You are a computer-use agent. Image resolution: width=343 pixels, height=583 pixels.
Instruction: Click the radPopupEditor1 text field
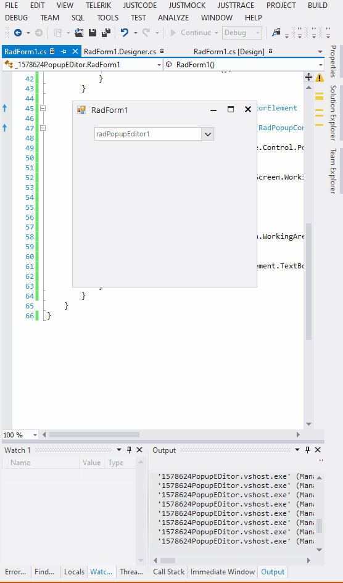click(x=148, y=134)
